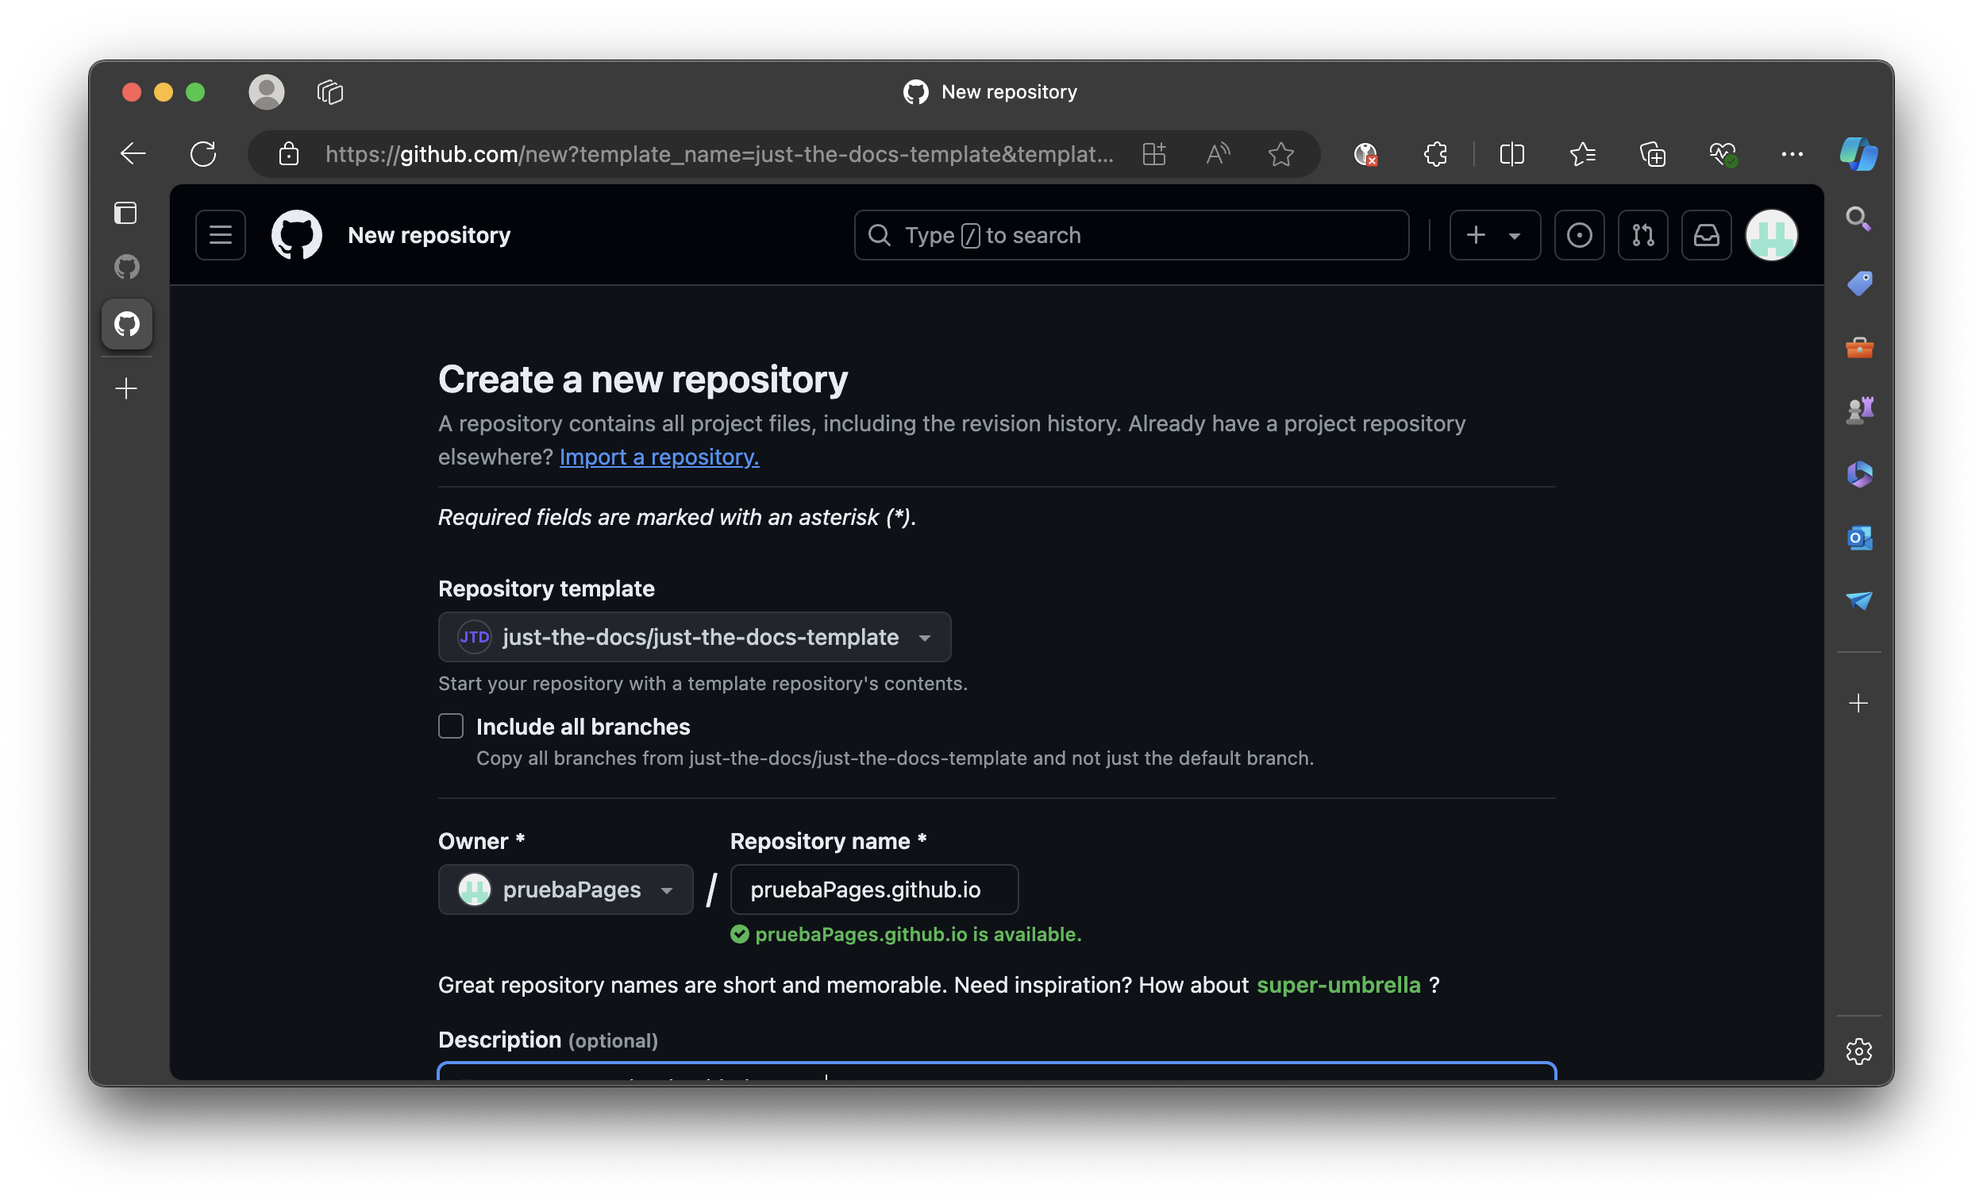Screen dimensions: 1983x1204
Task: Add page to favorites with the star icon
Action: click(1281, 154)
